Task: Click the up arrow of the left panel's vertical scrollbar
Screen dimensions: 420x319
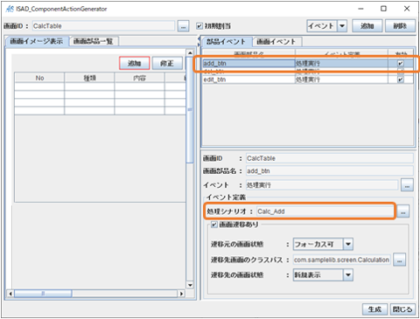Action: coord(190,52)
